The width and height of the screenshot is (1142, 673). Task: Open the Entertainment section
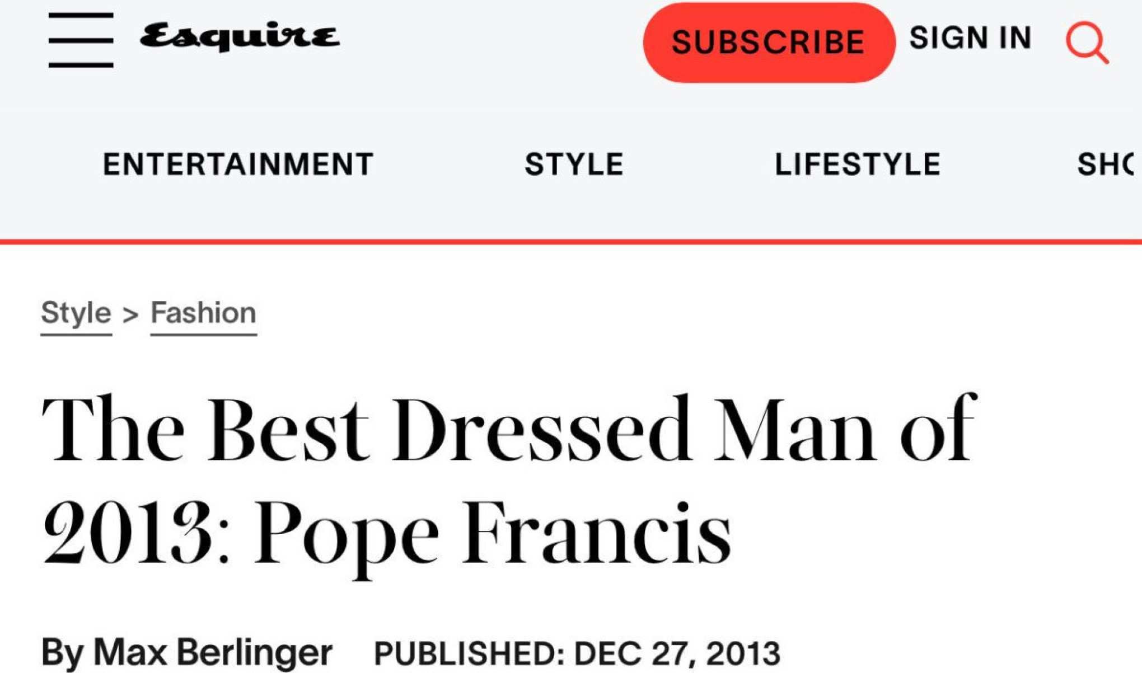[238, 164]
